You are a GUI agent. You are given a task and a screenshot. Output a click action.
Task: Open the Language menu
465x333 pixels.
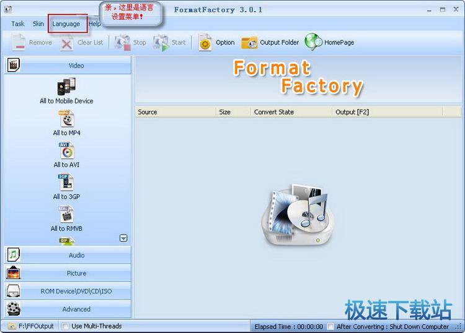pyautogui.click(x=66, y=24)
